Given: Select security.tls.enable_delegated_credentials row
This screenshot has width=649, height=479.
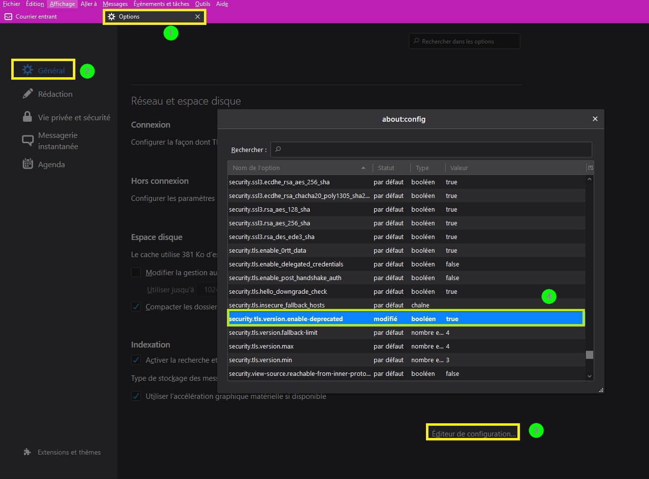Looking at the screenshot, I should pos(406,264).
